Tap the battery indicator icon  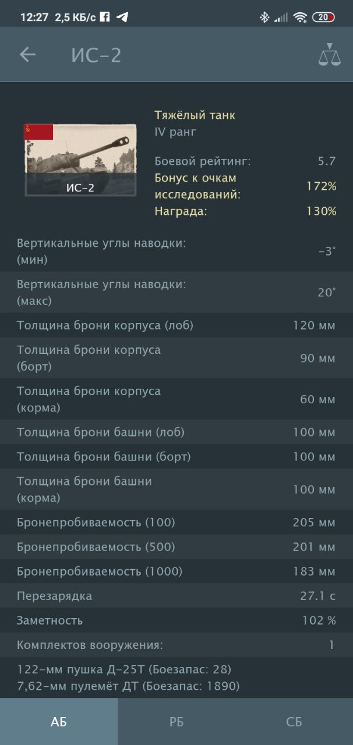point(323,17)
